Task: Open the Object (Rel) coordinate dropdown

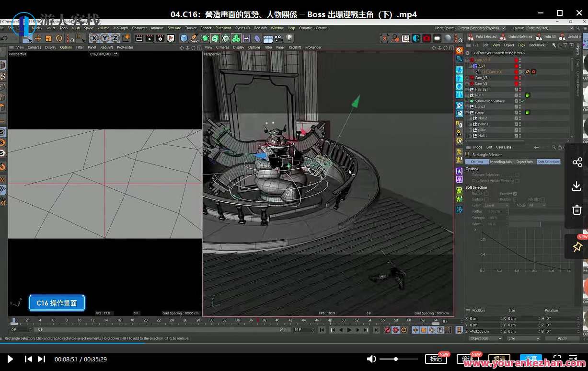Action: pos(485,338)
